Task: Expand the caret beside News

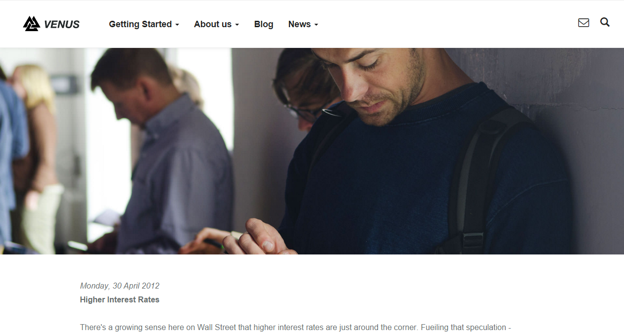Action: tap(316, 25)
